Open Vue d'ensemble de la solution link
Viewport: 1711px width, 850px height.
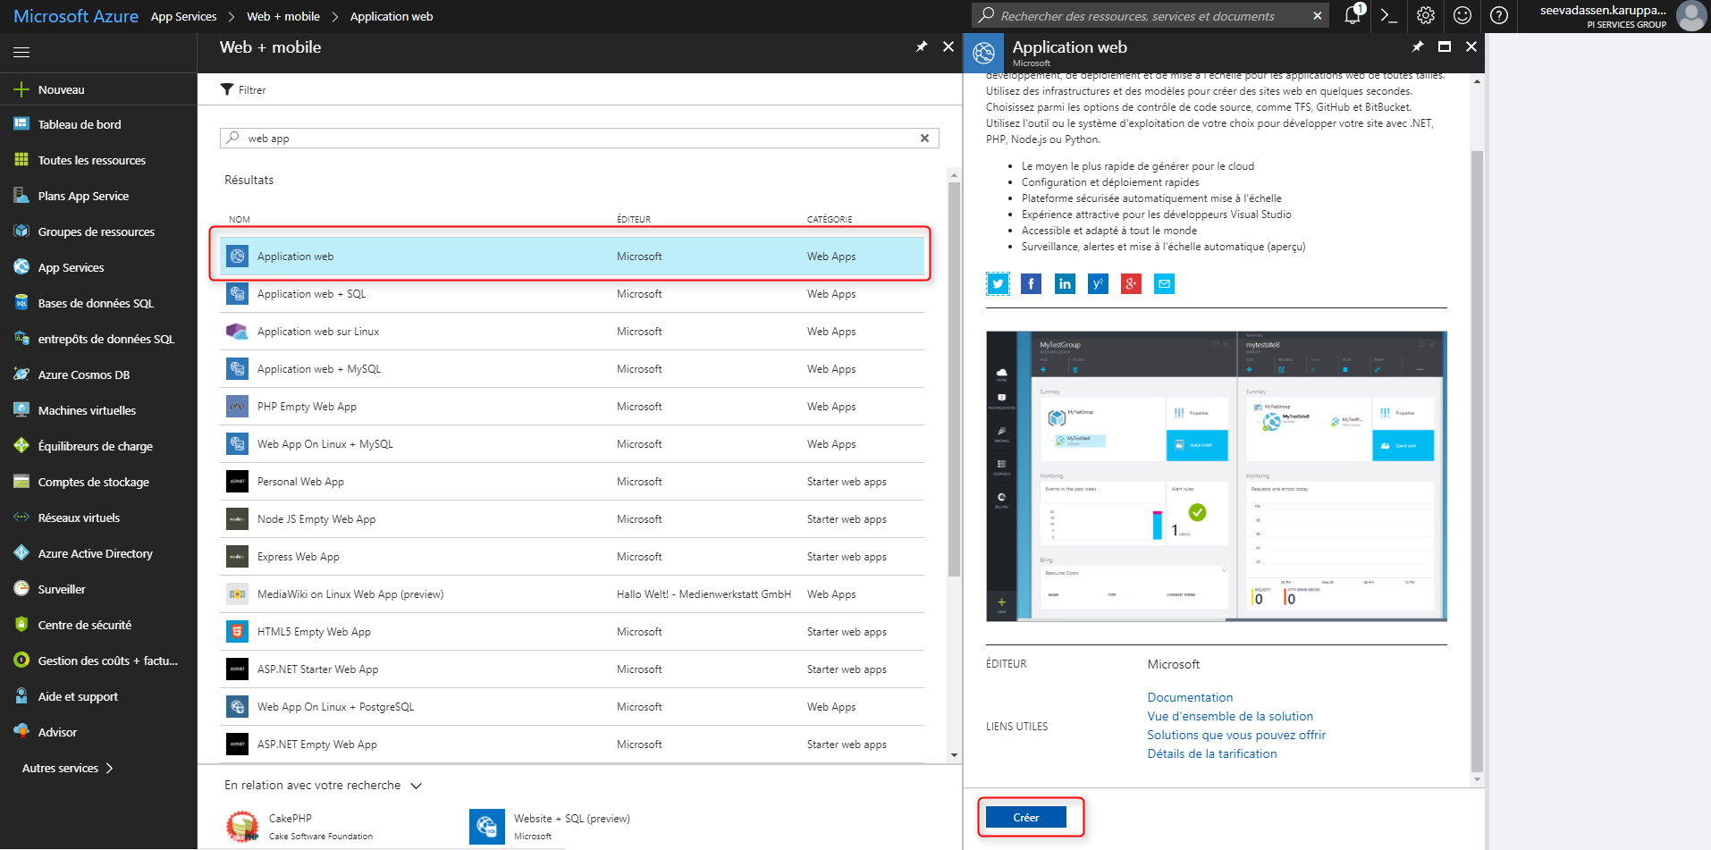tap(1230, 716)
